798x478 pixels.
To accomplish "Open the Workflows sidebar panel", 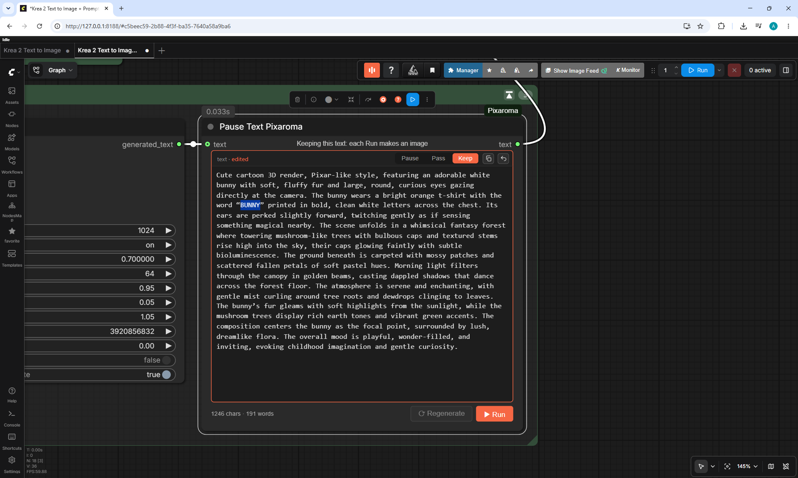I will [12, 165].
